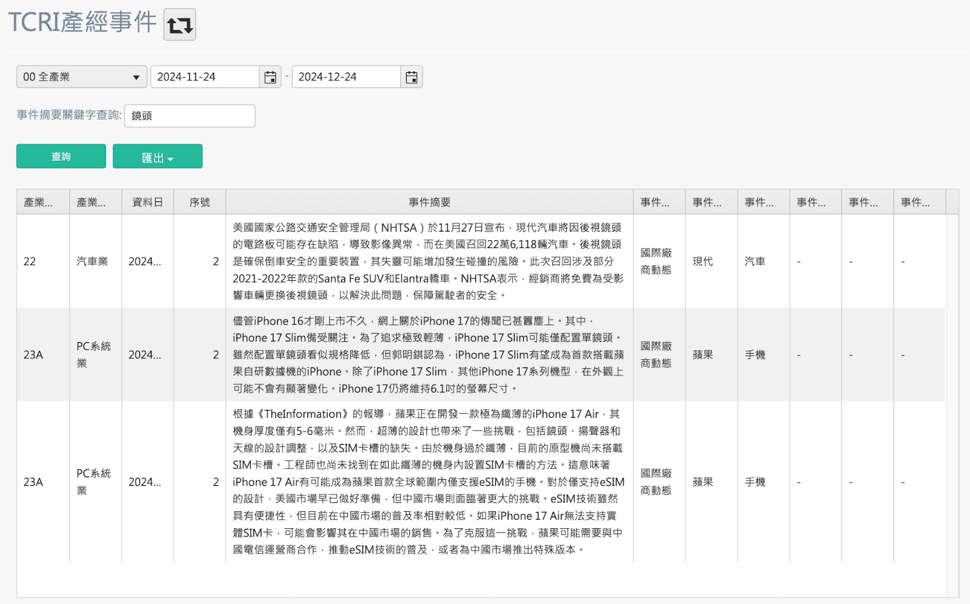Click the TCRI產經事件 page title
This screenshot has width=970, height=604.
82,22
